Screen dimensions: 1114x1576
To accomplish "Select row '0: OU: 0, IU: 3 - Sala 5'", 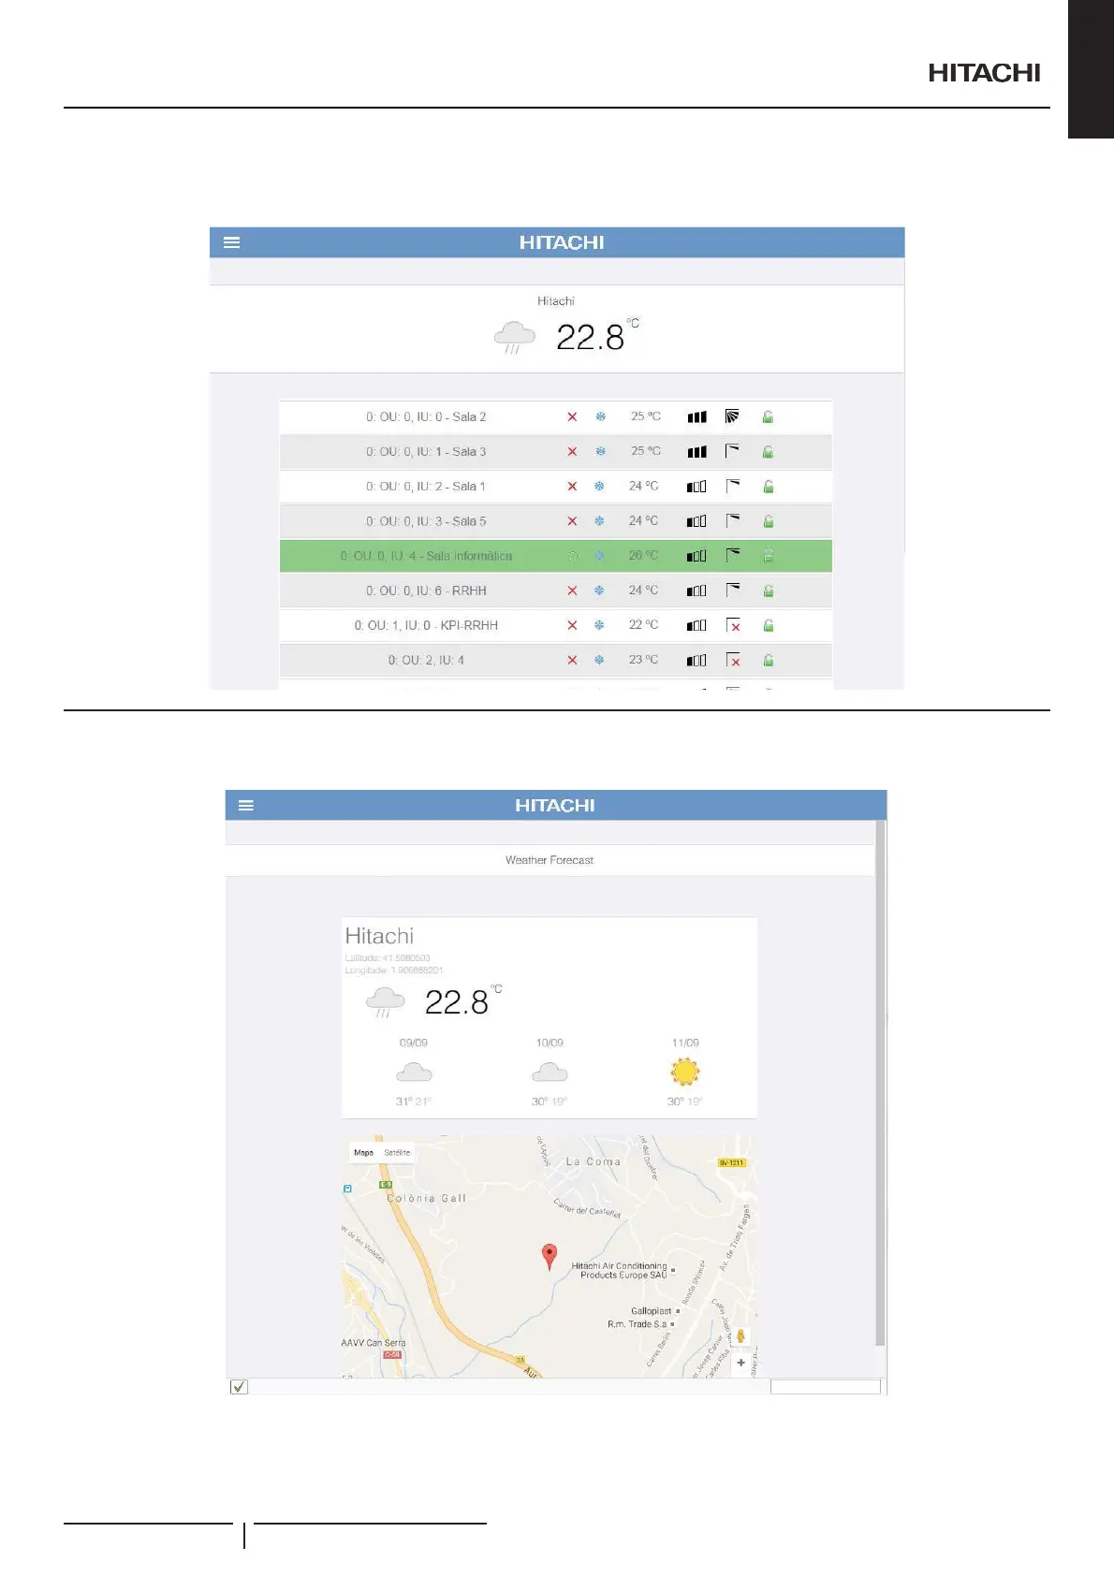I will click(556, 521).
